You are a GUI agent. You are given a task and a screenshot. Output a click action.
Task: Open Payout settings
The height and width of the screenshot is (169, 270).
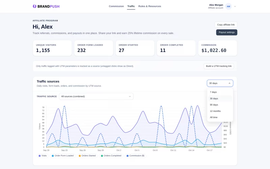point(226,32)
